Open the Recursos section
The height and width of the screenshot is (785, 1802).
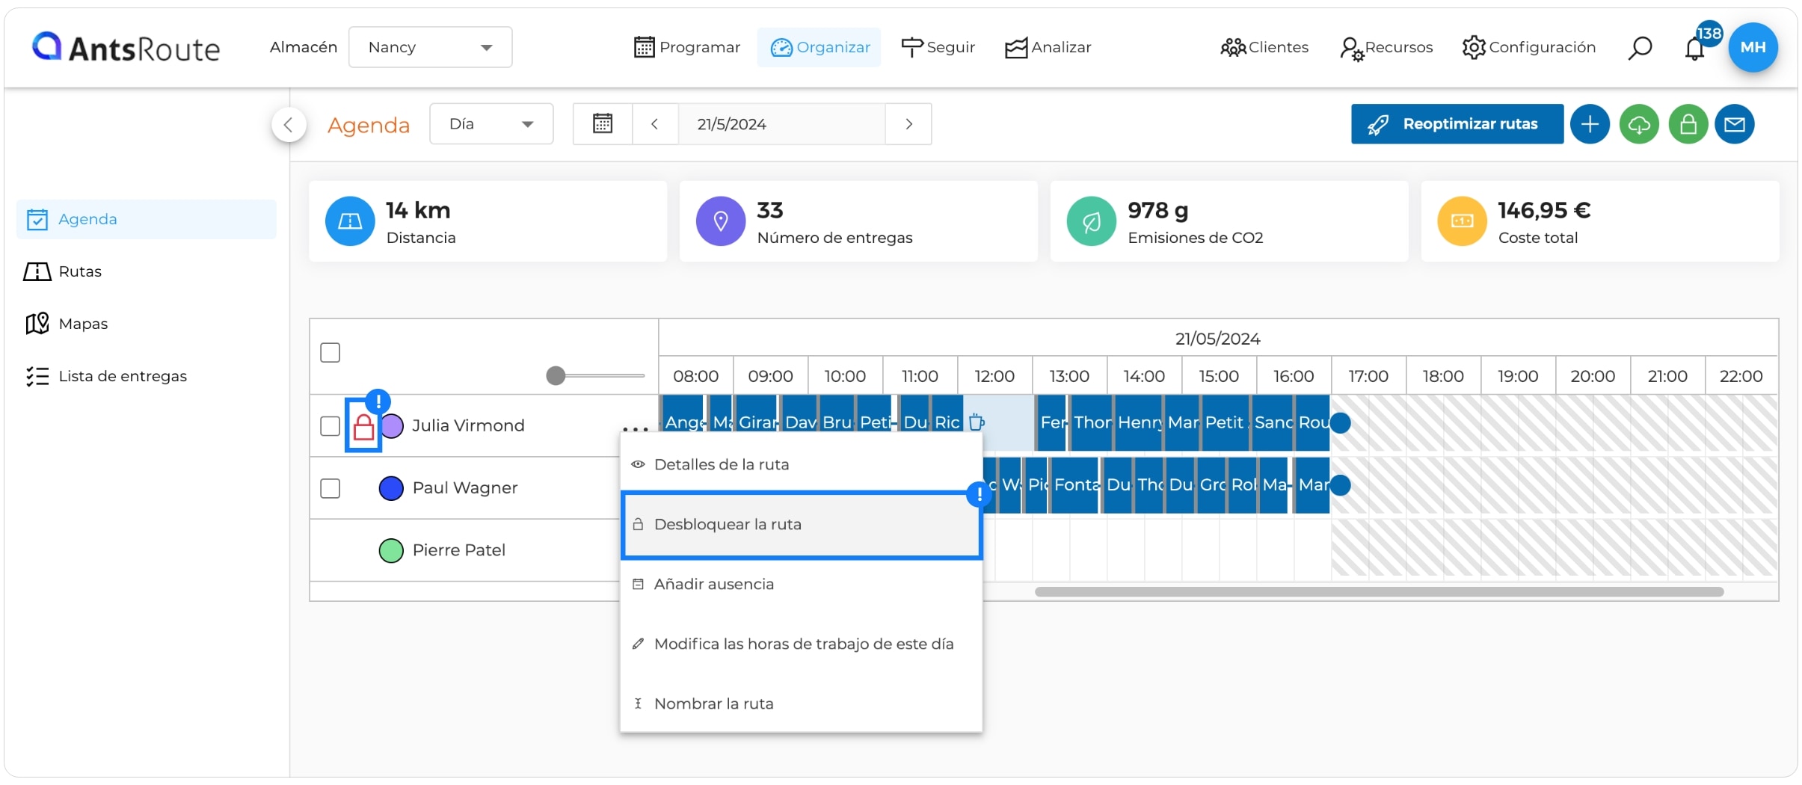1386,47
